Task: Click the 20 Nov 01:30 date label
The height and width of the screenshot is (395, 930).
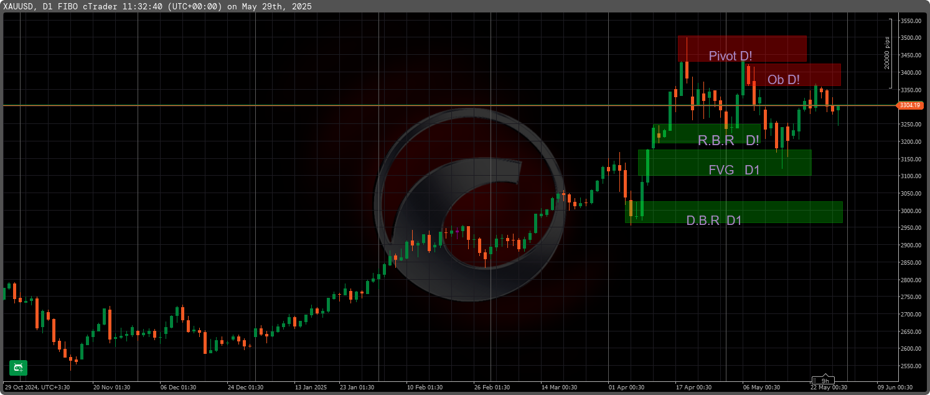Action: (111, 388)
